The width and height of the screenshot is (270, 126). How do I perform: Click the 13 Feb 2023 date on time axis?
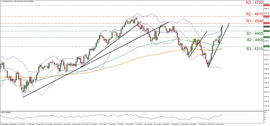(4, 125)
